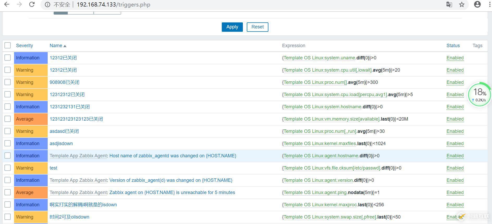Open Template App Zabbix Agent link in version row
Viewport: 492px width, 224px height.
[x=78, y=180]
